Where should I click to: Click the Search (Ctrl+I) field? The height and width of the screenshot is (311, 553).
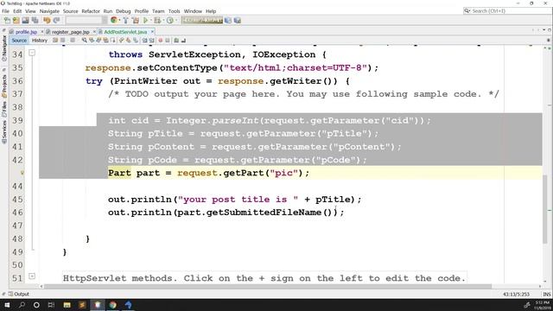tap(507, 11)
